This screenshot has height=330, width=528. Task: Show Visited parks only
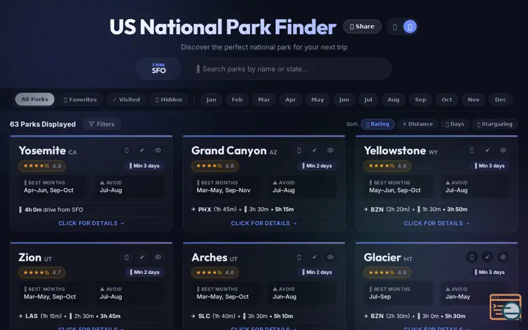(126, 100)
